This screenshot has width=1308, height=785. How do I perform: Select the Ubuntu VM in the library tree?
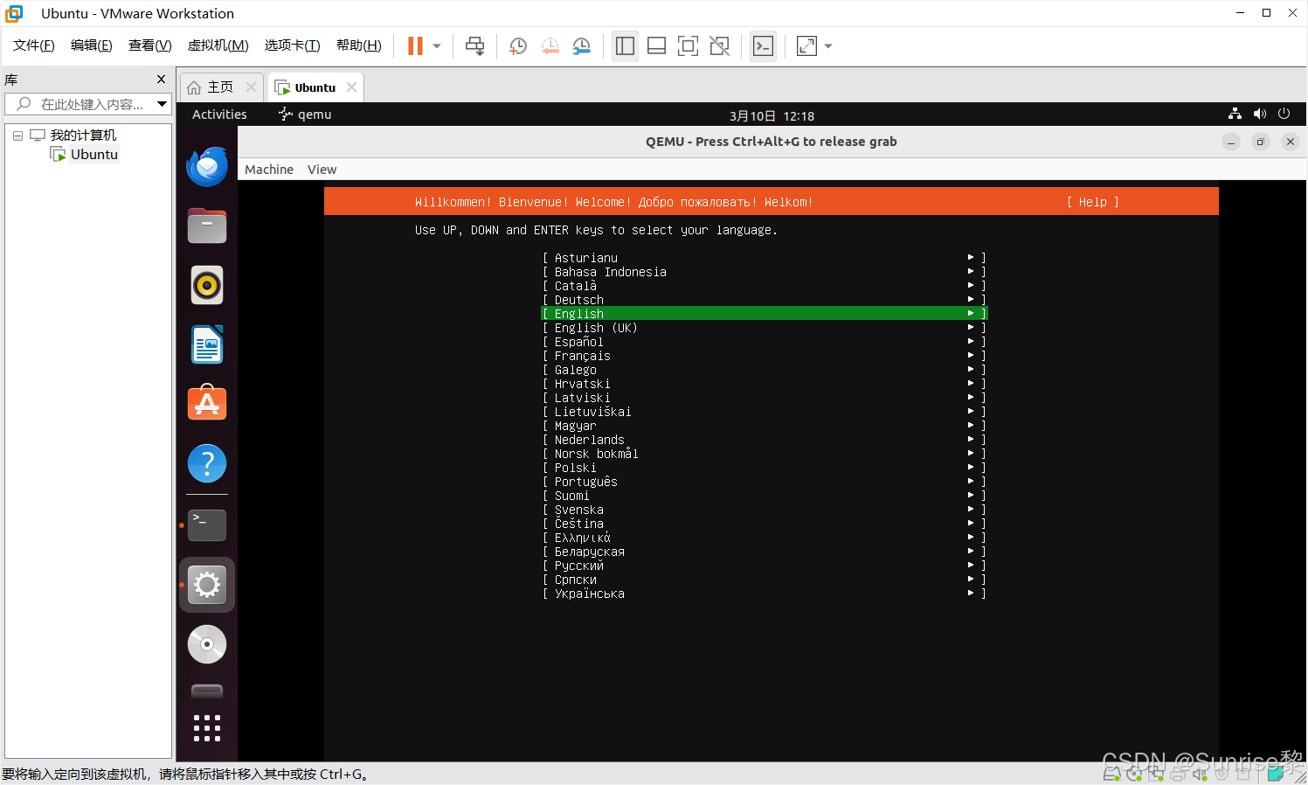tap(94, 155)
